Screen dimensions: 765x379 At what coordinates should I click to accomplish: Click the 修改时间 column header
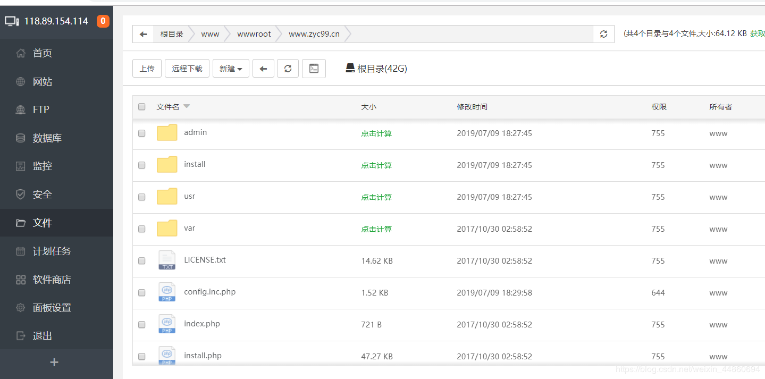click(x=472, y=107)
